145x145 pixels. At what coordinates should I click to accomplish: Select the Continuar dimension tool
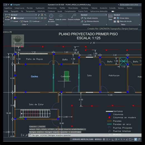point(35,21)
